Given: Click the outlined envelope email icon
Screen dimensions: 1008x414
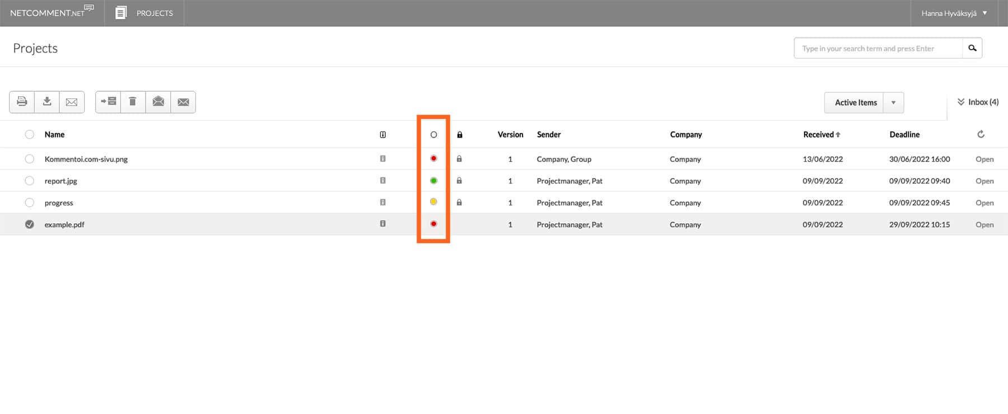Looking at the screenshot, I should 72,102.
